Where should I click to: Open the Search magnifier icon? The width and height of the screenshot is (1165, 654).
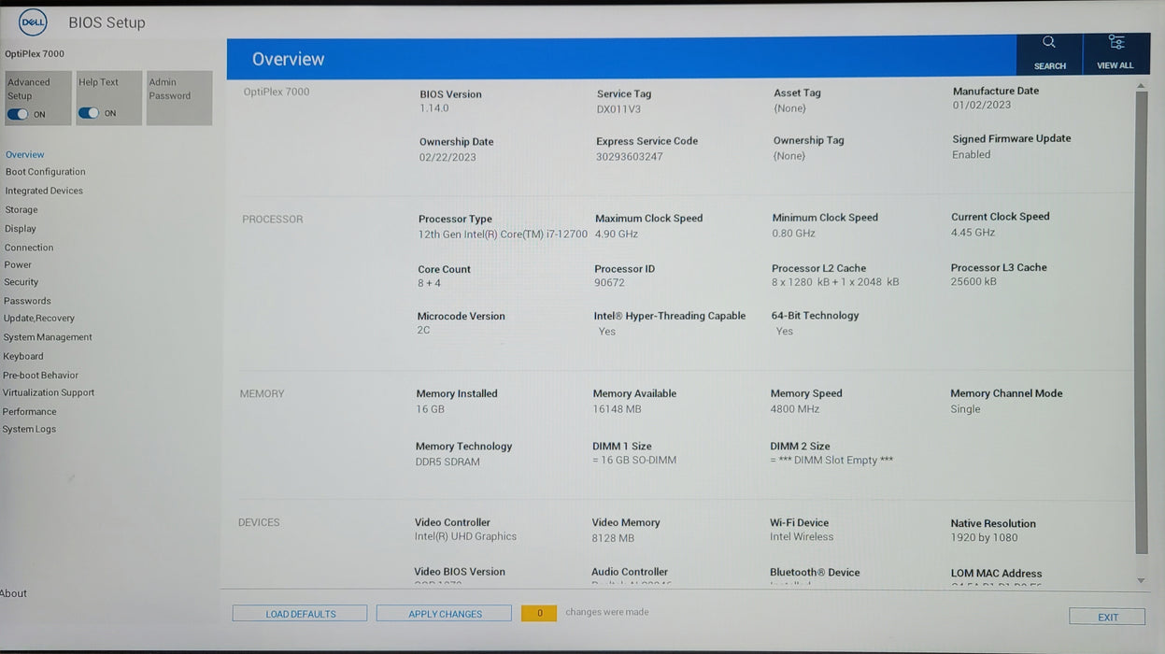click(1049, 42)
